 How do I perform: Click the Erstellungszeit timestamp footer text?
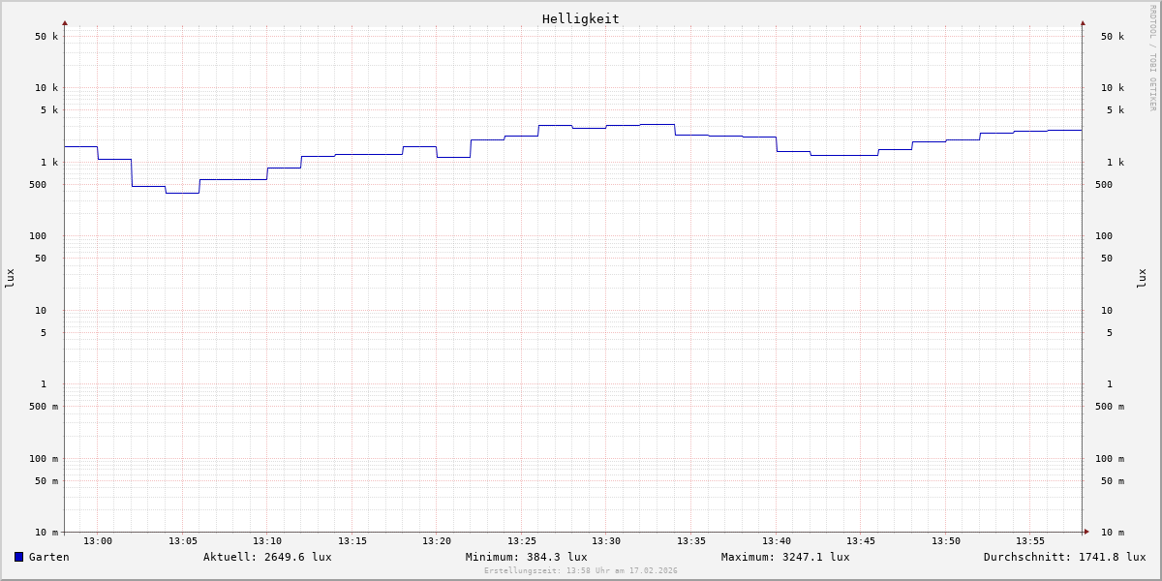581,571
